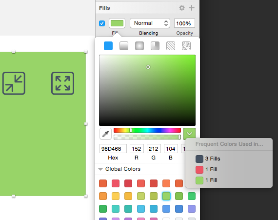Select the linear gradient fill type

pyautogui.click(x=124, y=46)
